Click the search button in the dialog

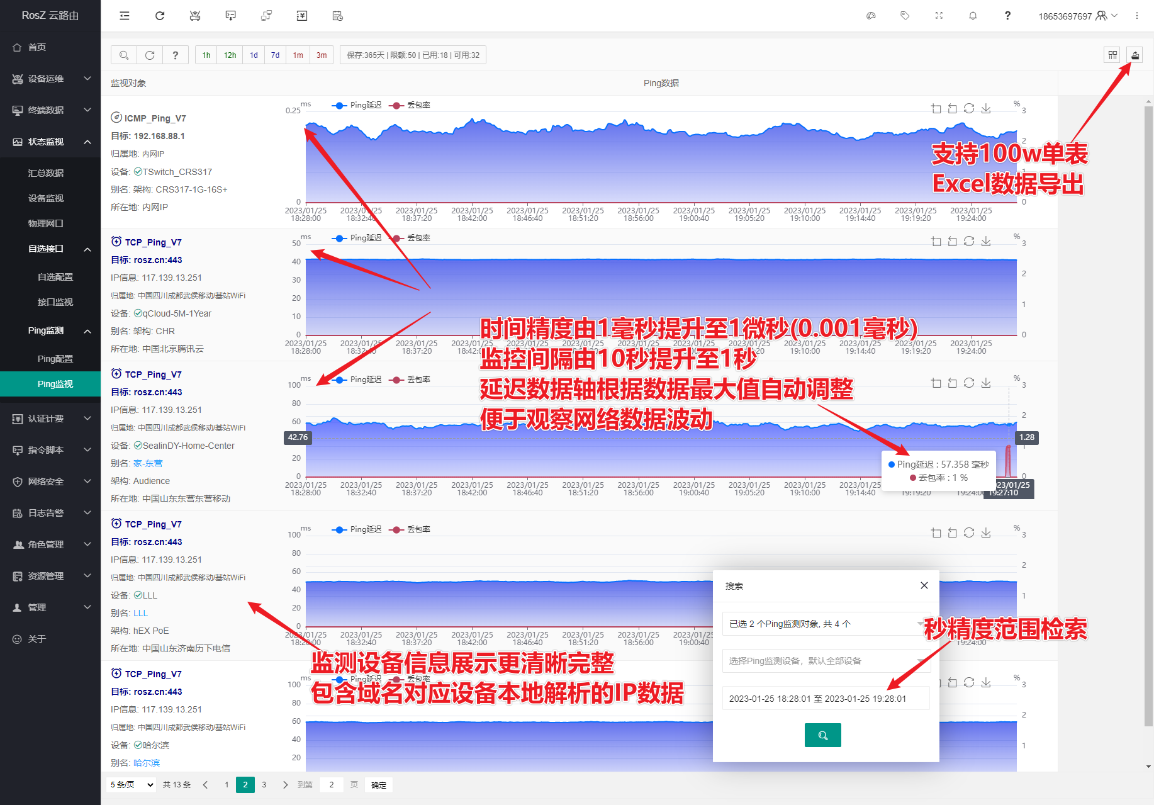click(x=822, y=735)
